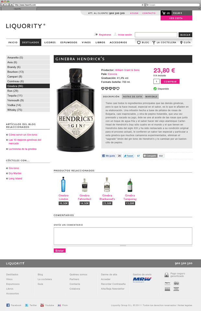Click the Me gusta Facebook button
The height and width of the screenshot is (311, 201).
[109, 156]
